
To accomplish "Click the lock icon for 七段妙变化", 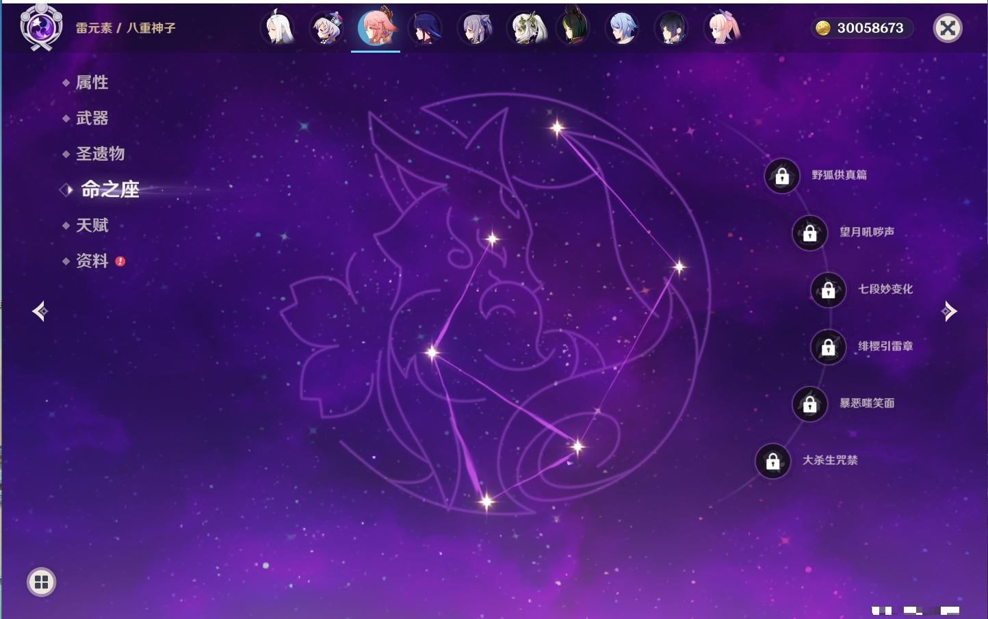I will (x=828, y=290).
